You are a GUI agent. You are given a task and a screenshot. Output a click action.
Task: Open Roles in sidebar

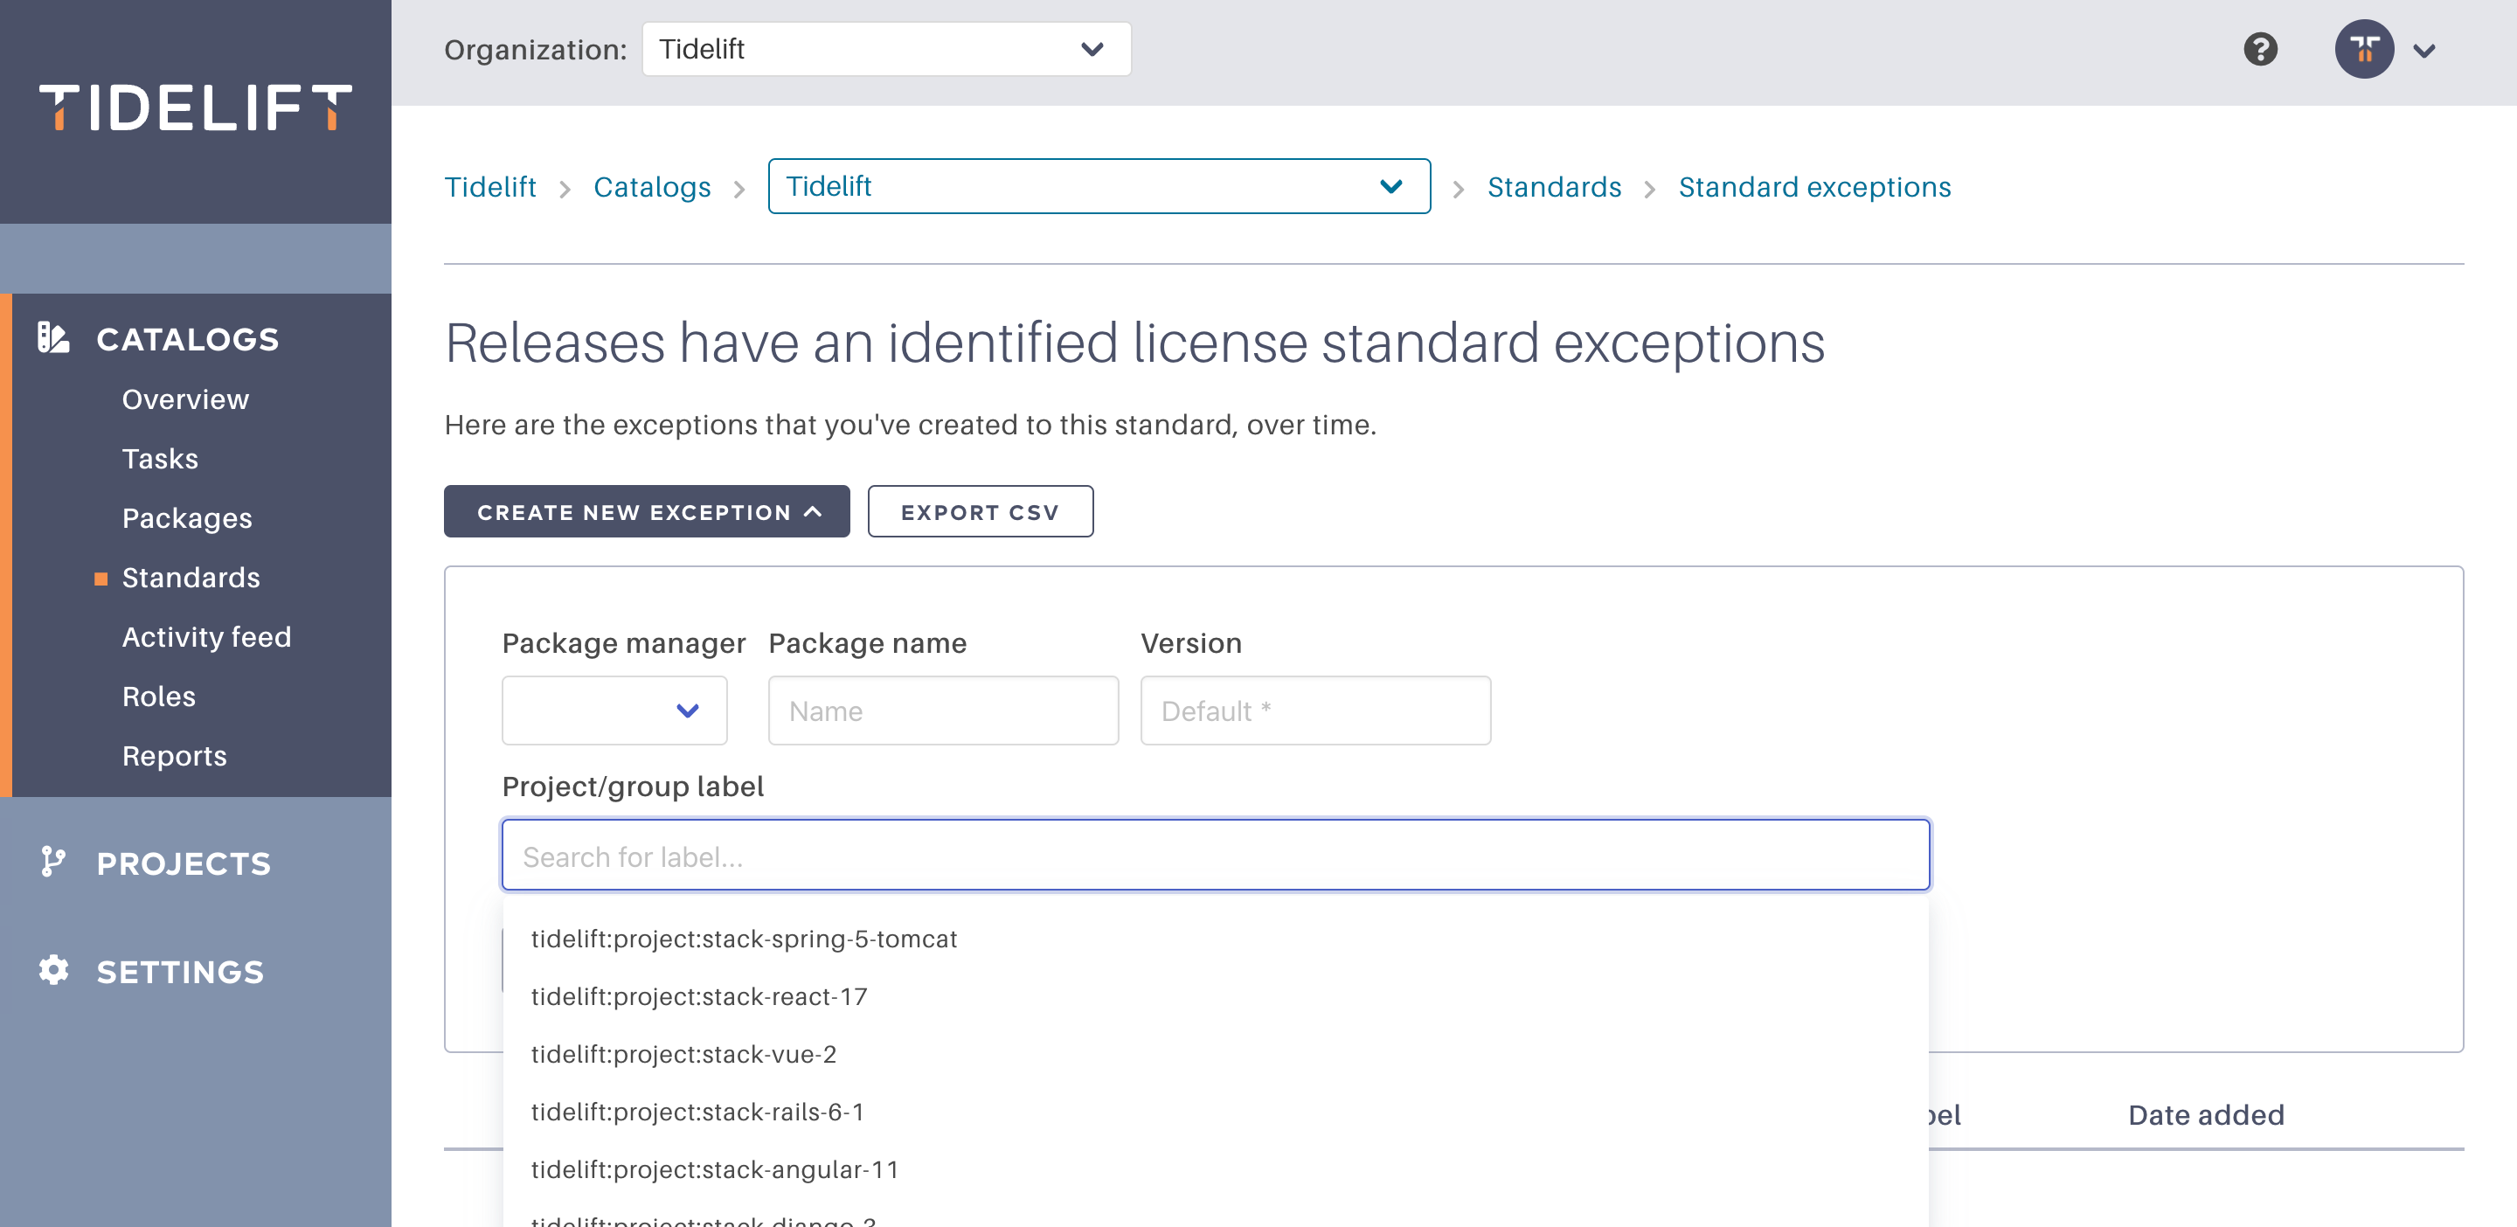[159, 697]
